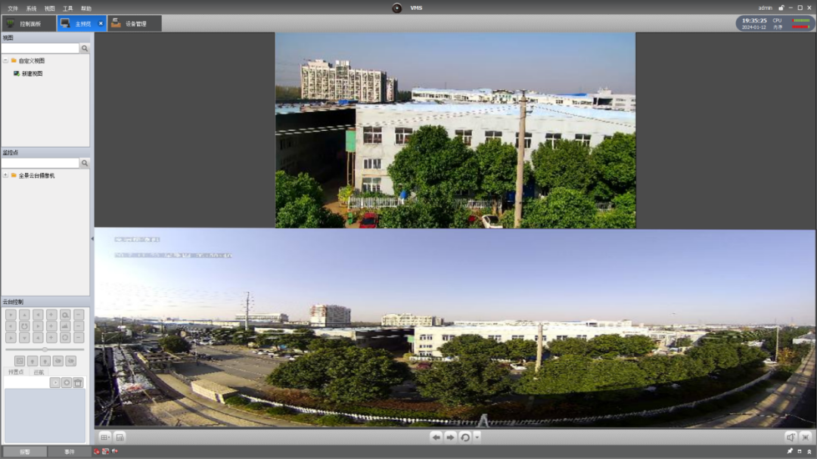Image resolution: width=817 pixels, height=459 pixels.
Task: Click the search icon in the 视图 panel
Action: 85,48
